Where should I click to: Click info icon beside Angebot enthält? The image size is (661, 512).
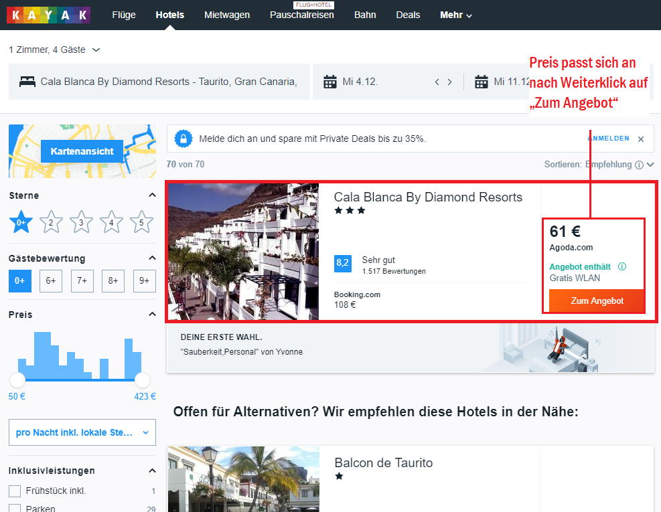(x=622, y=266)
